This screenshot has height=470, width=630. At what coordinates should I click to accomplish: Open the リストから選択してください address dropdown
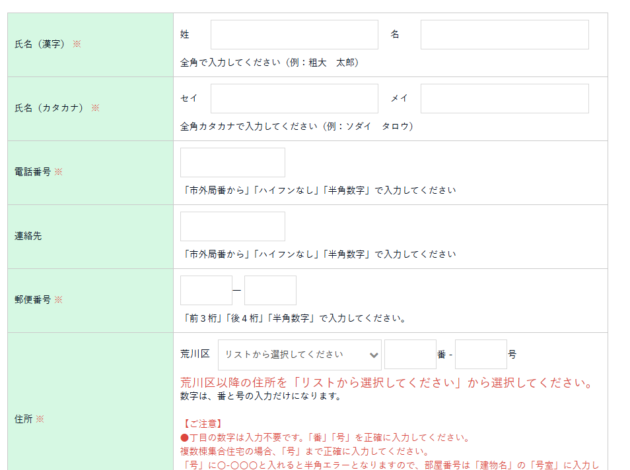pyautogui.click(x=300, y=355)
